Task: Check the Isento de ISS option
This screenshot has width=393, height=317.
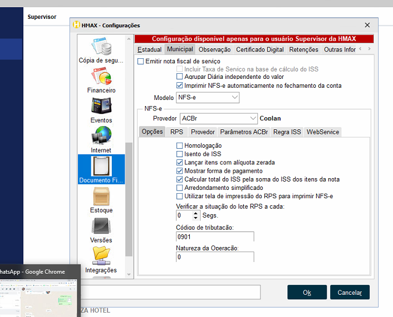Action: [179, 154]
